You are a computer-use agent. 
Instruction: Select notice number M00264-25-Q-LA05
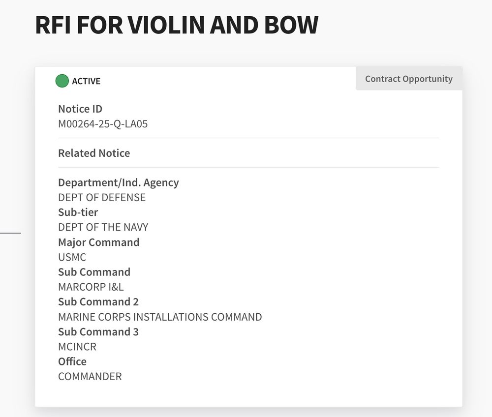[103, 124]
